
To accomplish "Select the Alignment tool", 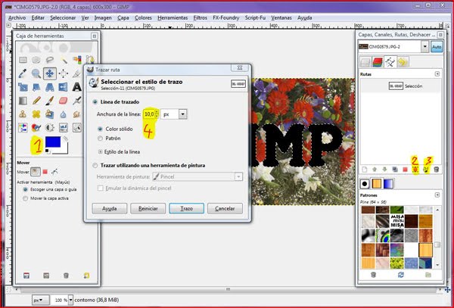I will coord(64,73).
